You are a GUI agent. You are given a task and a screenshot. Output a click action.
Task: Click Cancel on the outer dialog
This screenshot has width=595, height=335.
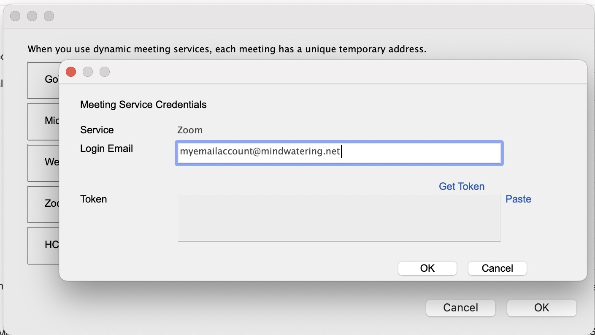pos(460,308)
